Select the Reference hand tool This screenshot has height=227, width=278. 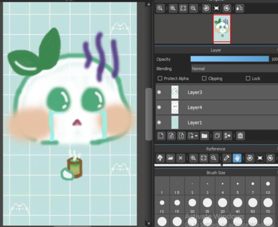[237, 158]
